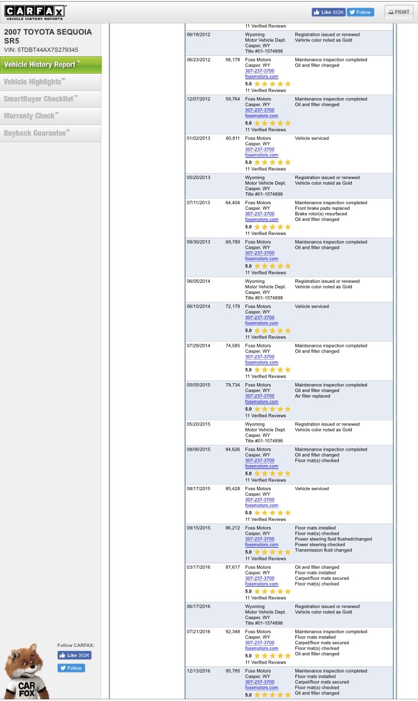Open the Vehicle History Report tab
Image resolution: width=418 pixels, height=701 pixels.
(51, 65)
